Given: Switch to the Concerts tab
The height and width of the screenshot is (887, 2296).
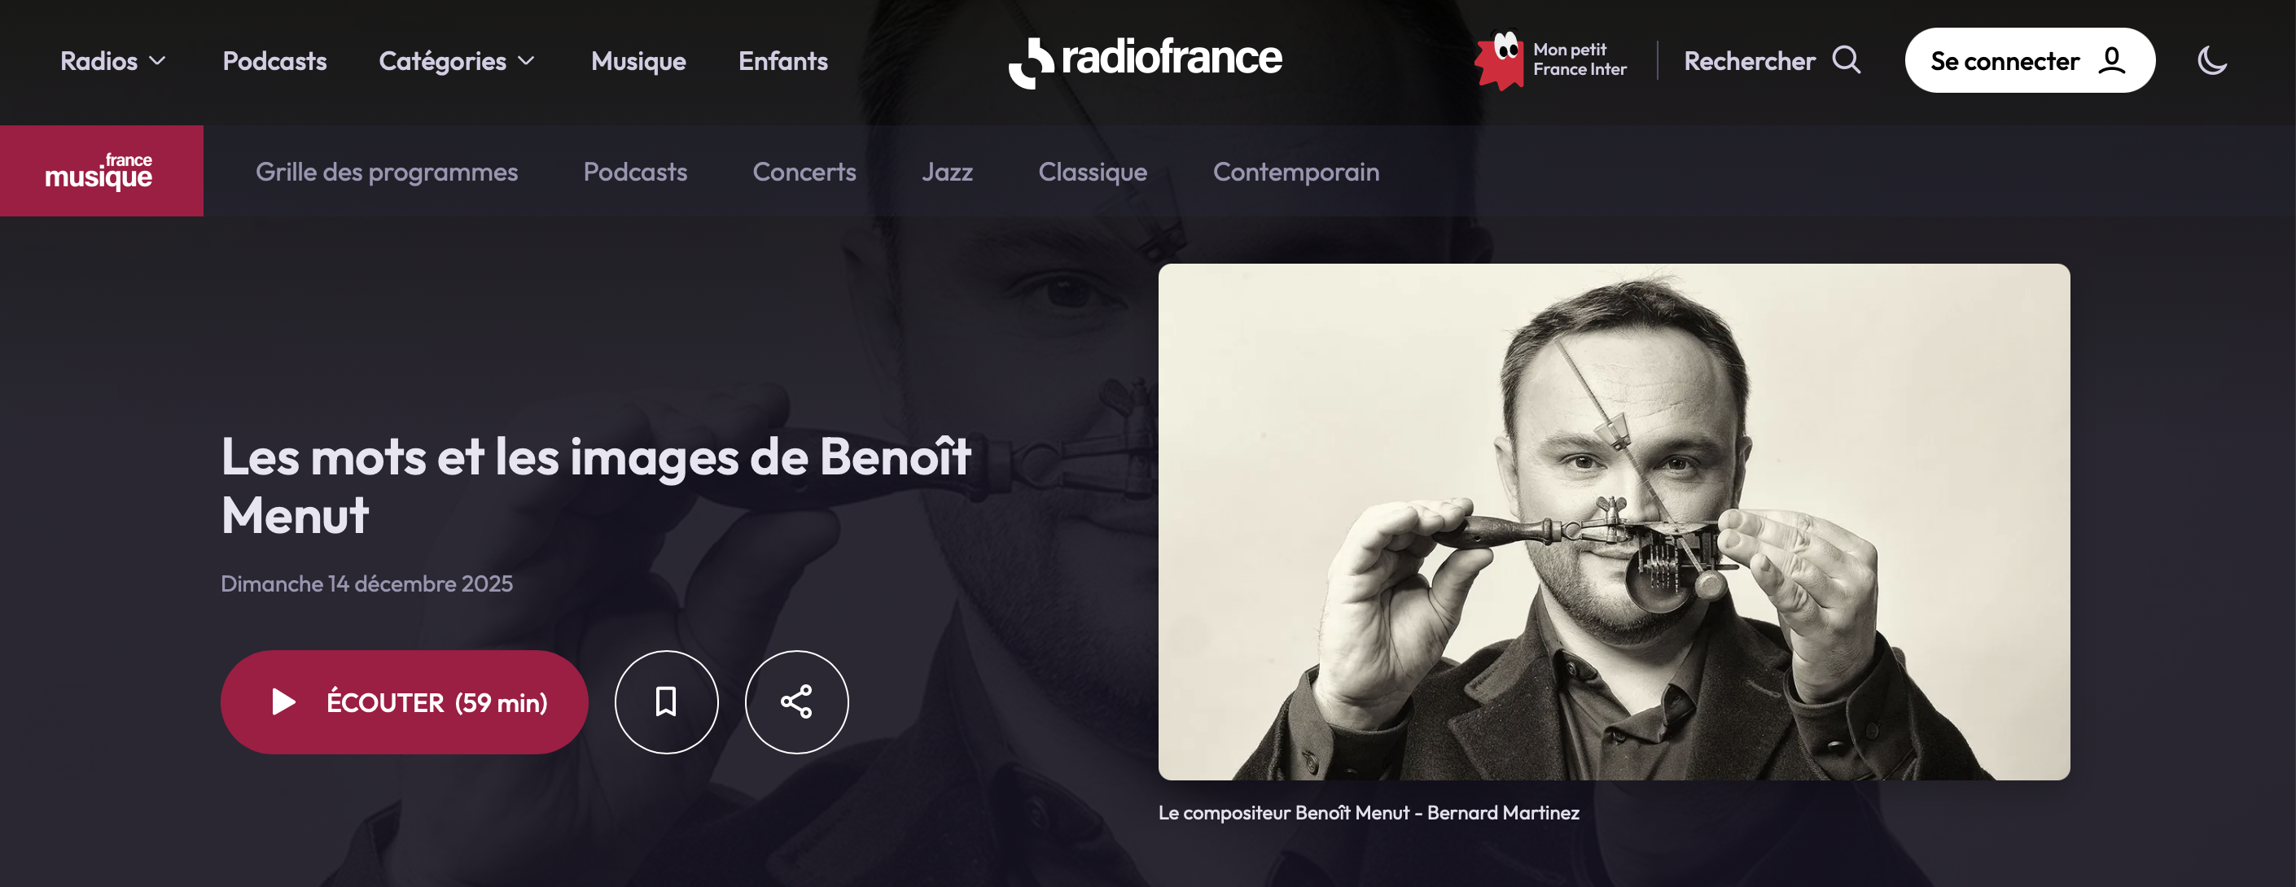Looking at the screenshot, I should [x=804, y=172].
